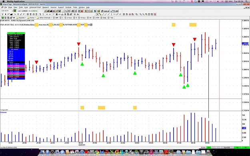Viewport: 250px width, 156px height.
Task: Click the dollar sign toolbar icon
Action: tap(40, 14)
